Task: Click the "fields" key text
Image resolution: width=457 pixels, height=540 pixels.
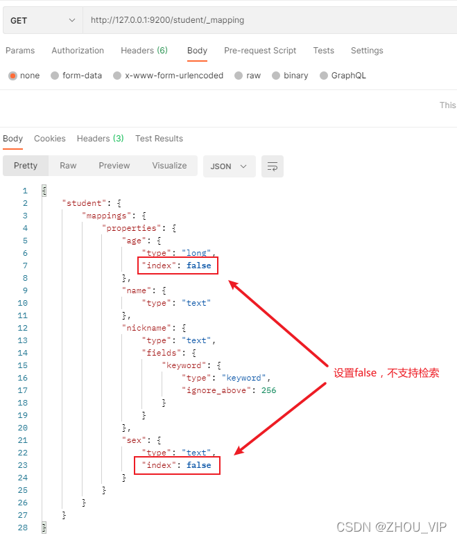Action: 162,353
